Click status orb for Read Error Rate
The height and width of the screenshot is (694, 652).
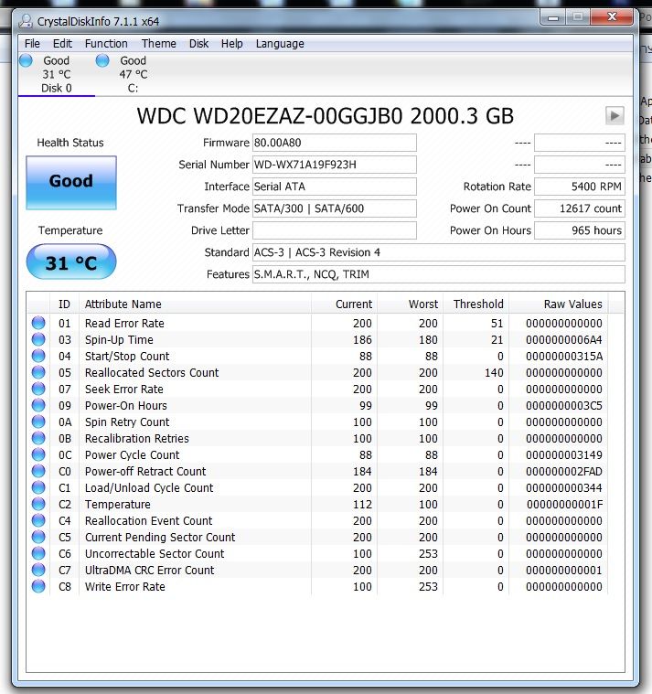coord(38,323)
